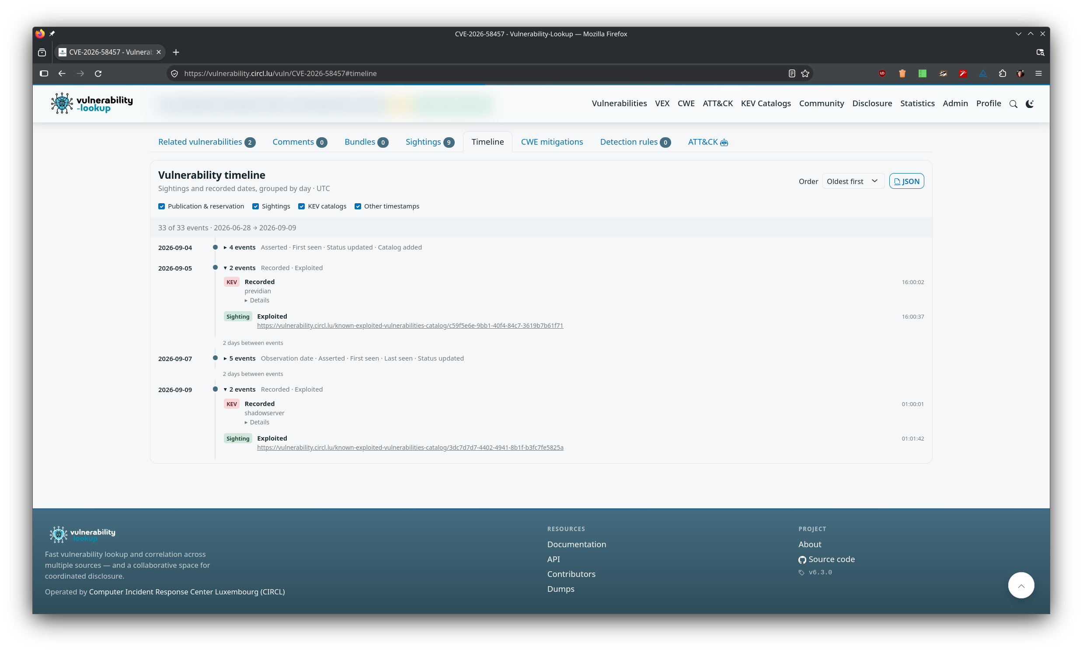The image size is (1083, 653).
Task: Click the browser forward arrow
Action: [80, 73]
